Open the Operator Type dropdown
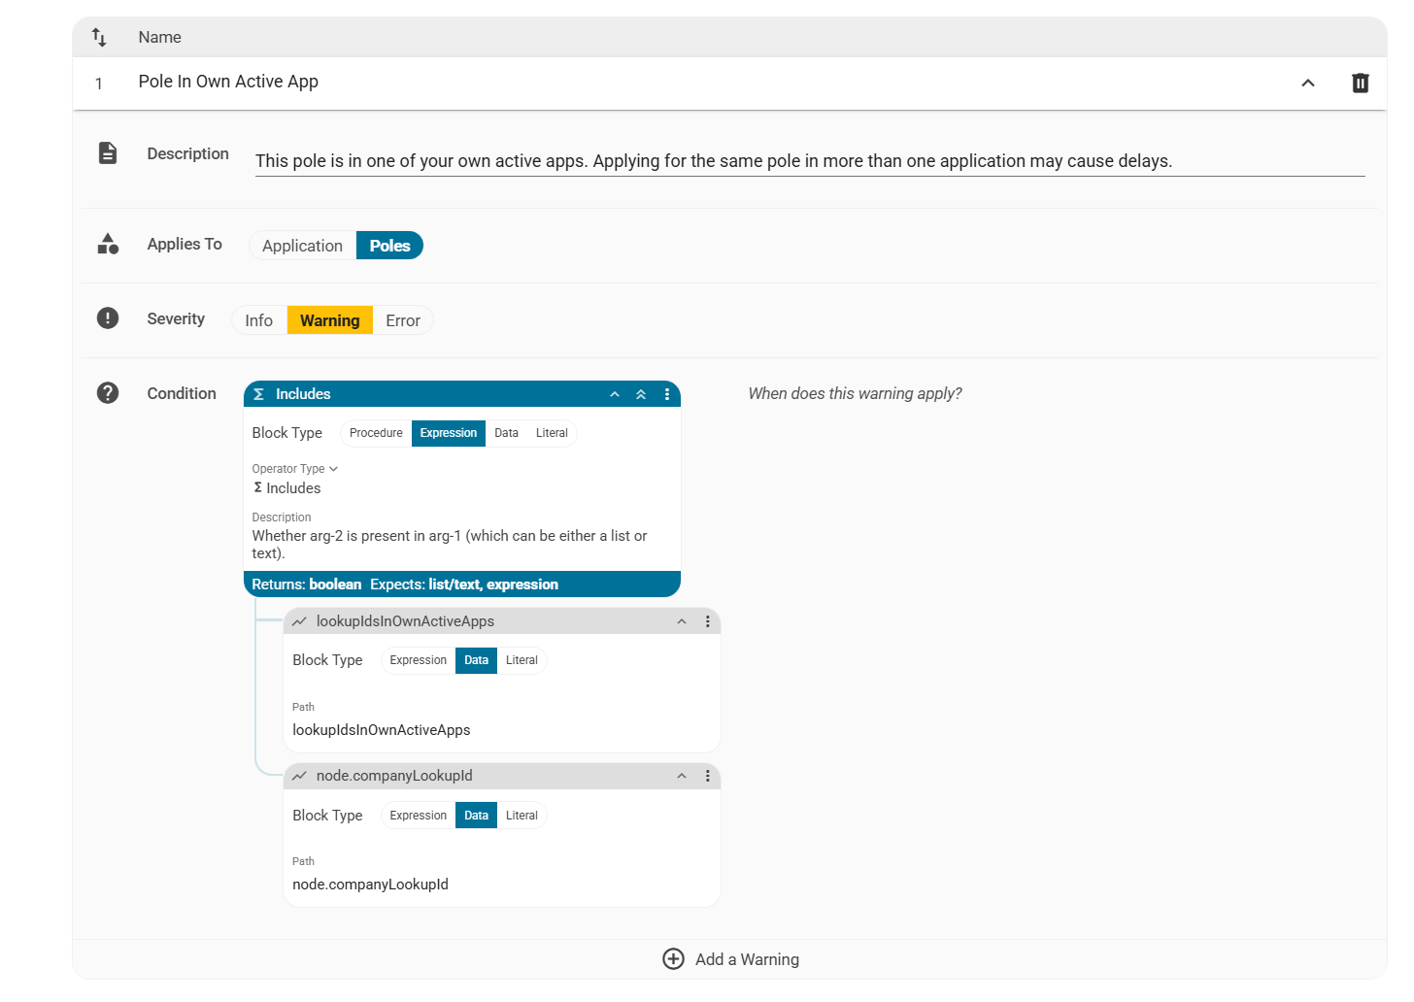The image size is (1414, 1002). (294, 469)
